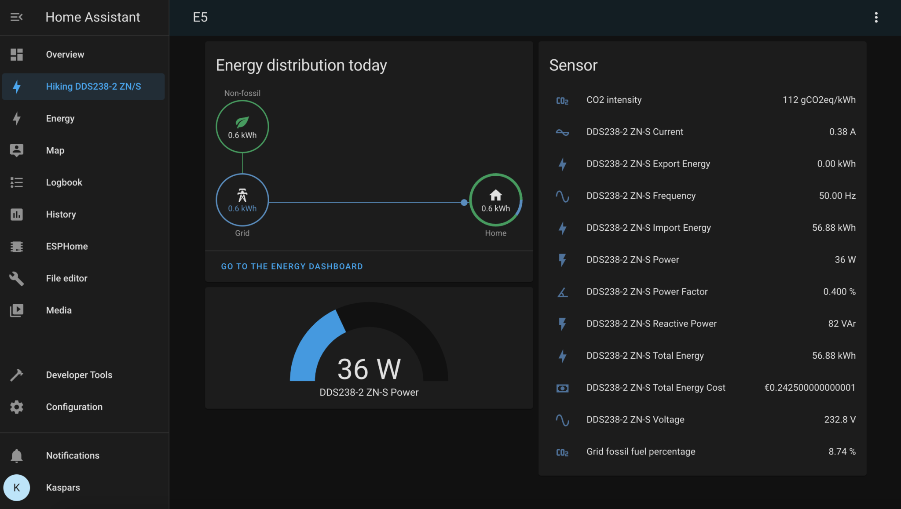
Task: Open DDS238-2 ZN-S Total Energy Cost details
Action: click(x=656, y=388)
